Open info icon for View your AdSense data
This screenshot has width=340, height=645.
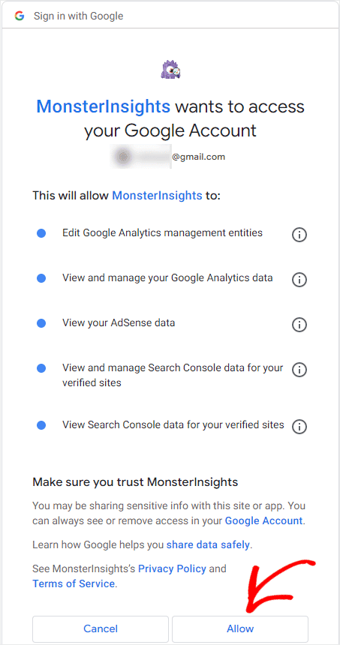coord(299,325)
